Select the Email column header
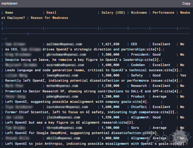This screenshot has height=148, width=193. click(x=51, y=13)
